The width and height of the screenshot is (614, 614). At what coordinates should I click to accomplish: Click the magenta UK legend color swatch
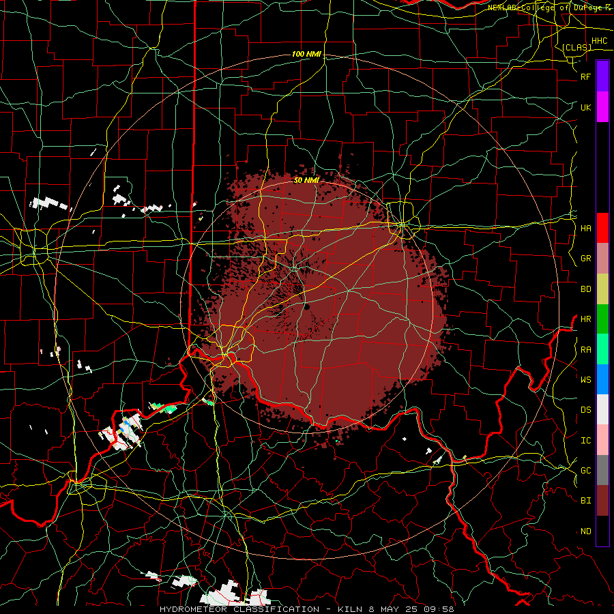click(602, 107)
